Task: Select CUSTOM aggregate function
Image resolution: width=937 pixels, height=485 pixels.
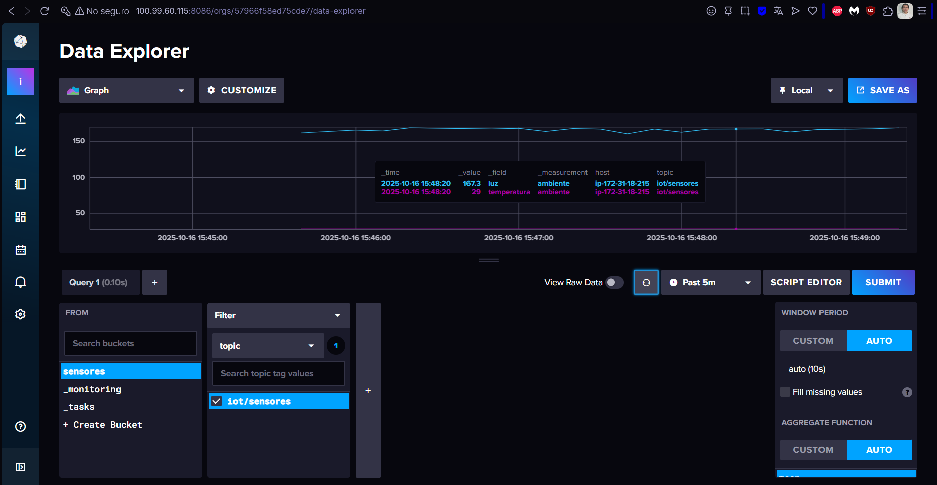Action: click(x=813, y=450)
